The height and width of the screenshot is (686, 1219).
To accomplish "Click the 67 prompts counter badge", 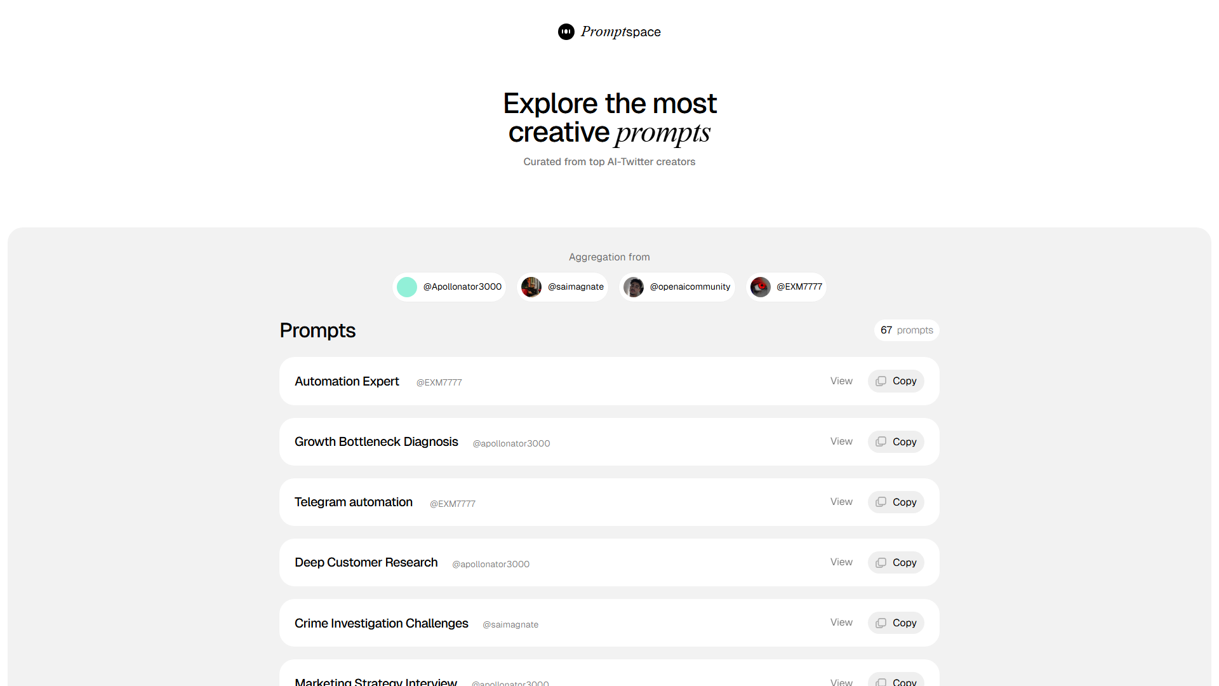I will pos(906,330).
